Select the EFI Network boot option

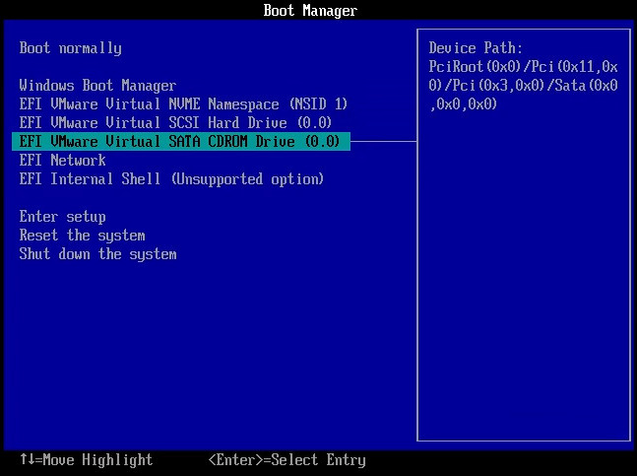[x=63, y=161]
